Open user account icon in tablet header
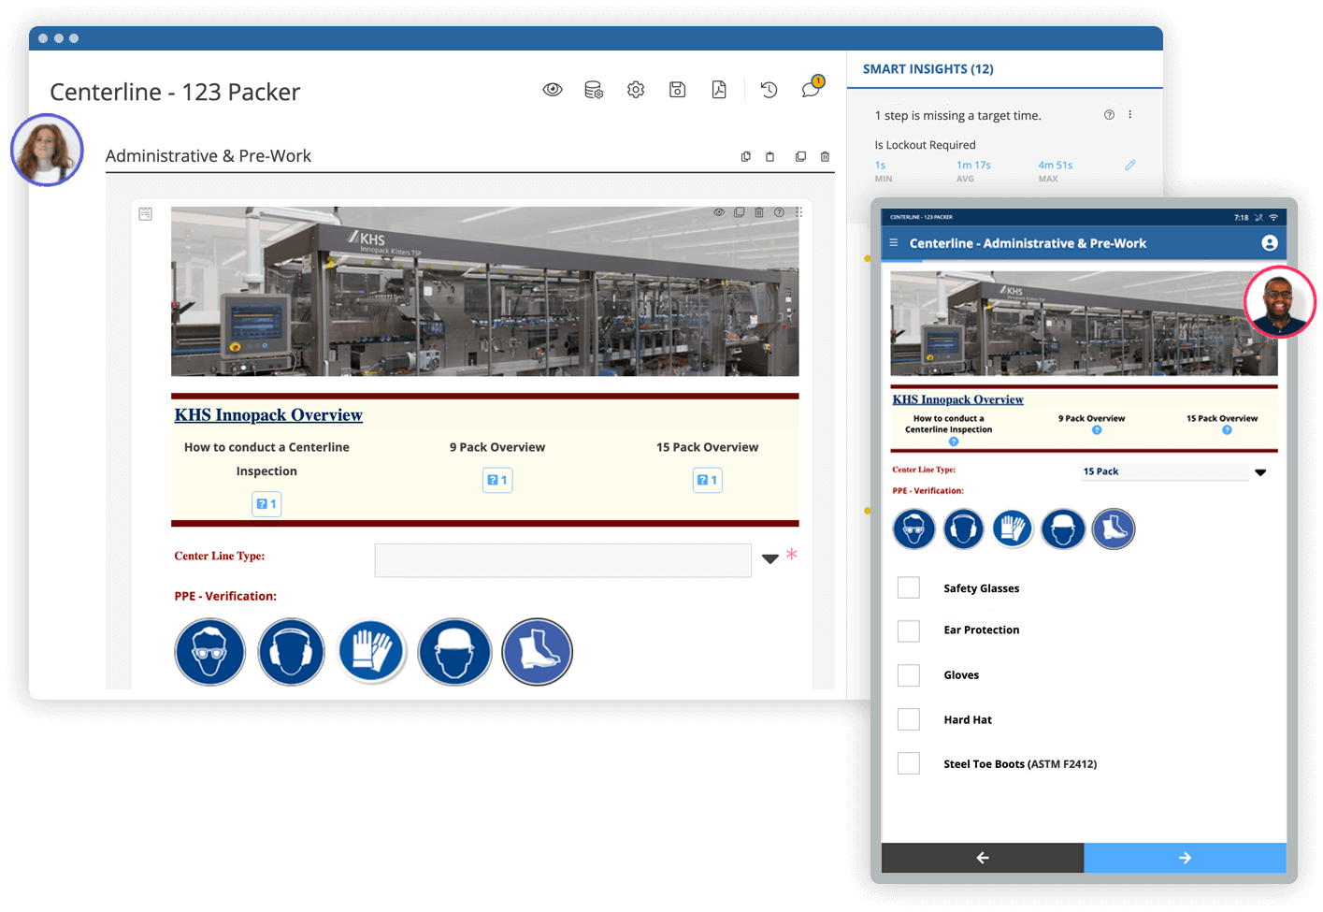 (1269, 243)
